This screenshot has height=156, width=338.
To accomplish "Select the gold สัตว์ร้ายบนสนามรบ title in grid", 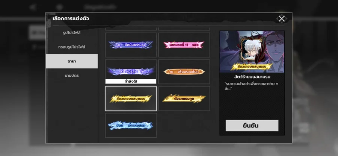I will (131, 98).
